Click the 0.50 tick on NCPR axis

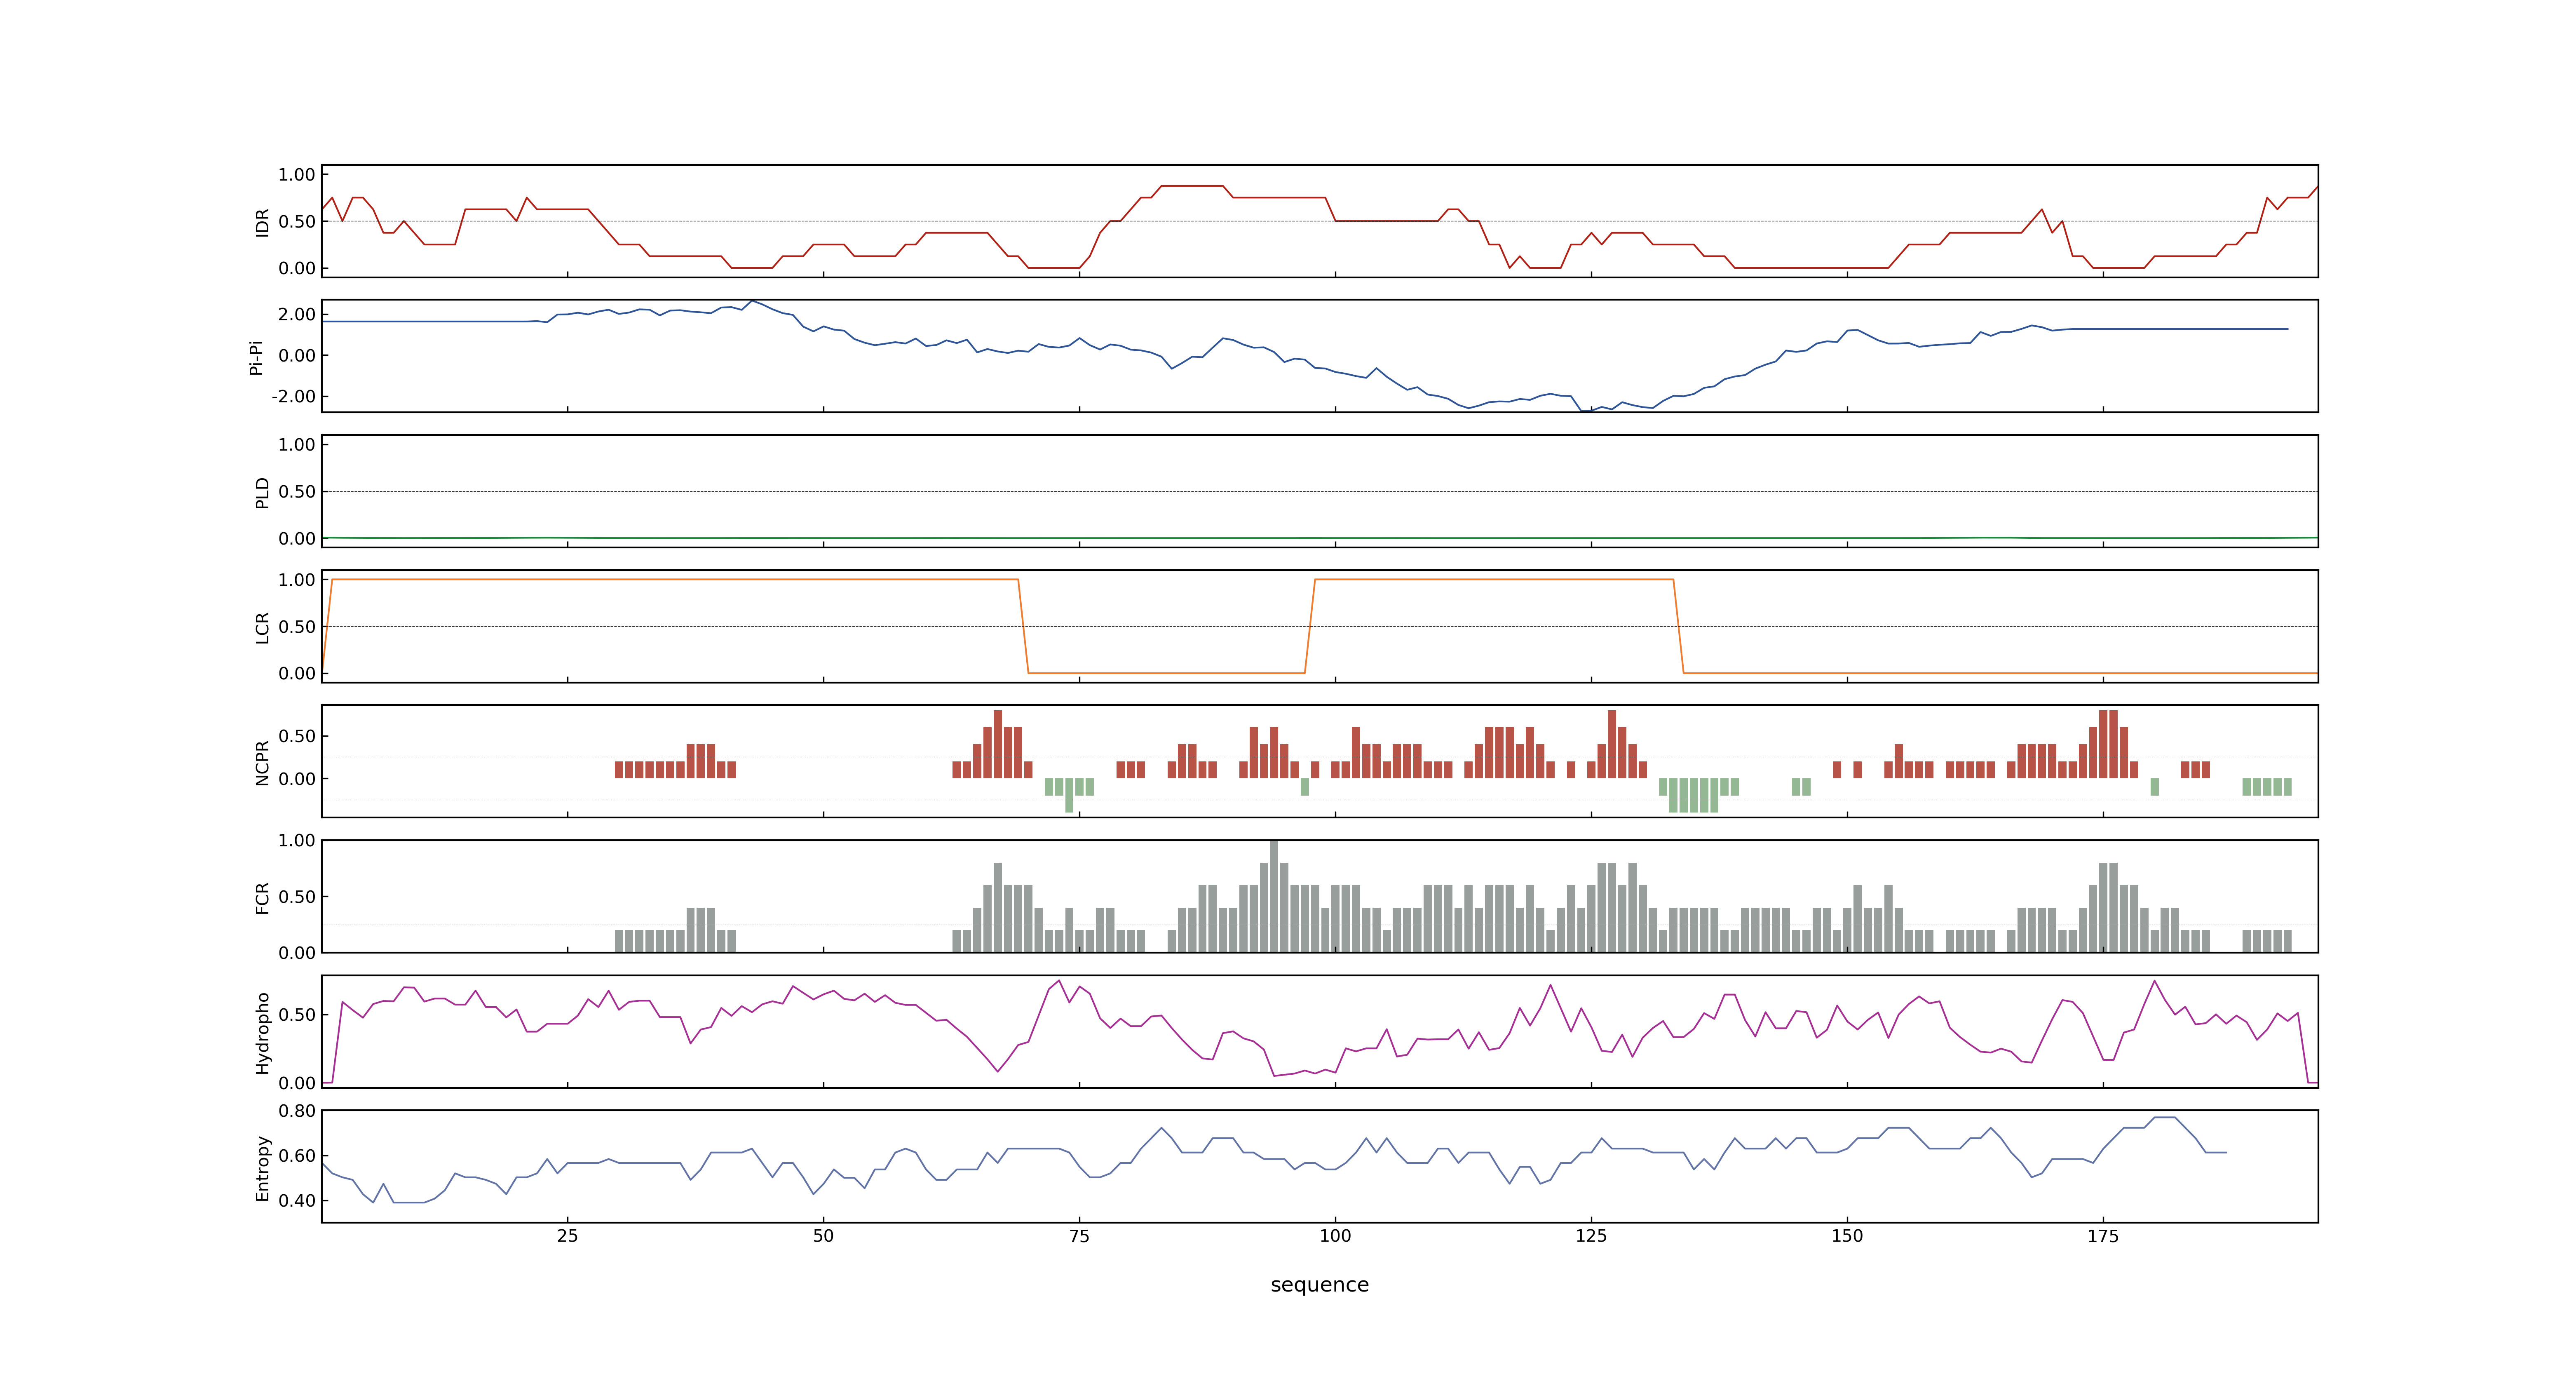[297, 736]
